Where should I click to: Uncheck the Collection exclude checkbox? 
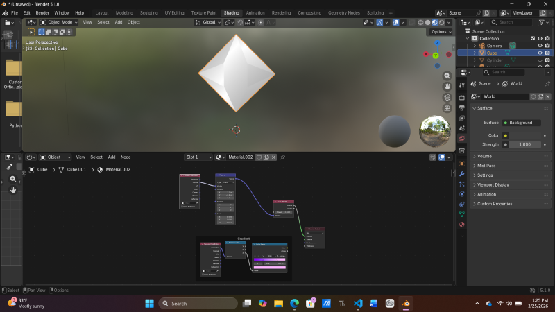[532, 38]
